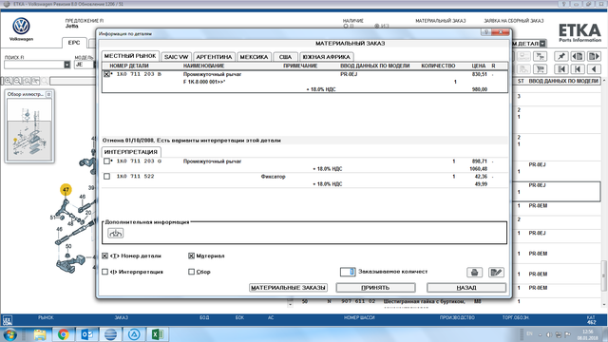Switch to the ЮЖНАЯ АФРИКА tab

(326, 57)
